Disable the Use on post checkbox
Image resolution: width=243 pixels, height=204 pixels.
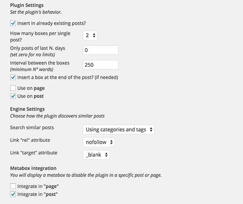coord(13,96)
